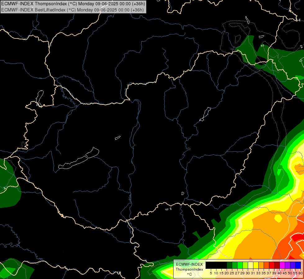
Task: Click the legend value 27
Action: coord(237,273)
